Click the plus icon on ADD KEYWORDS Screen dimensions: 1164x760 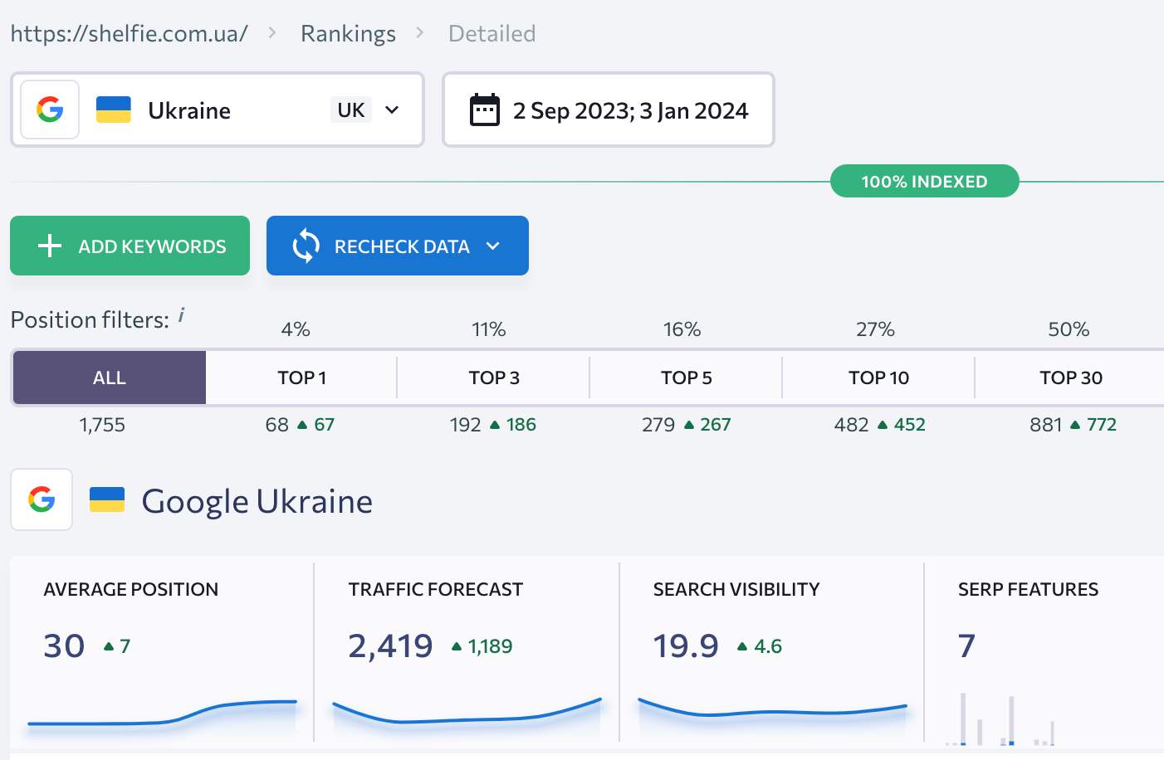coord(50,246)
